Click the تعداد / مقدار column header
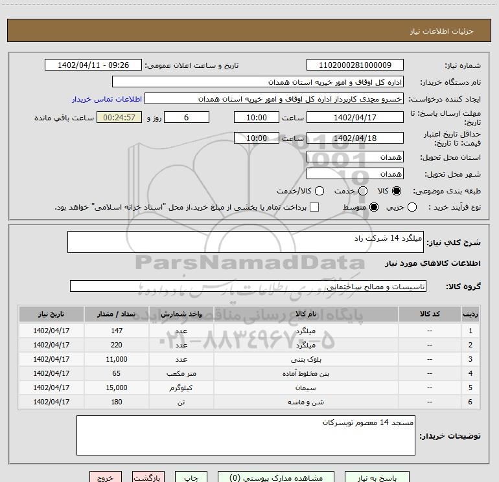Image resolution: width=499 pixels, height=482 pixels. click(116, 314)
